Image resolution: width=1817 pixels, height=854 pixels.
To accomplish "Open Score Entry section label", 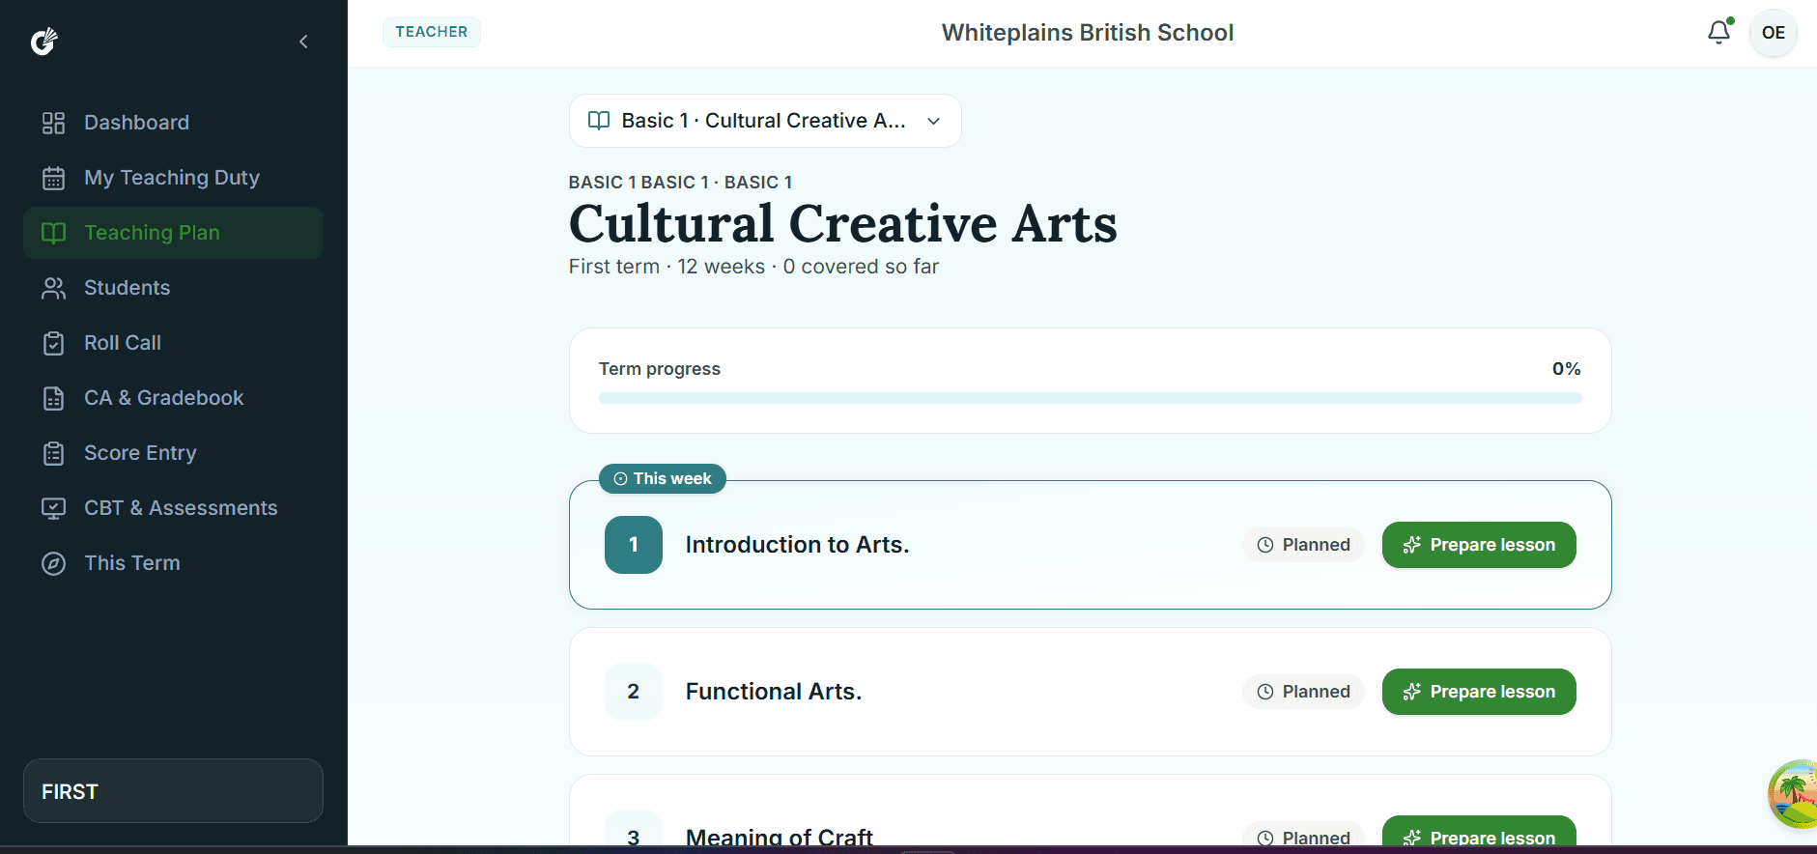I will (x=140, y=453).
